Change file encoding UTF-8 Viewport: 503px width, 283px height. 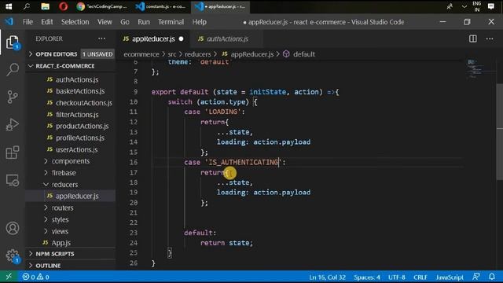397,277
